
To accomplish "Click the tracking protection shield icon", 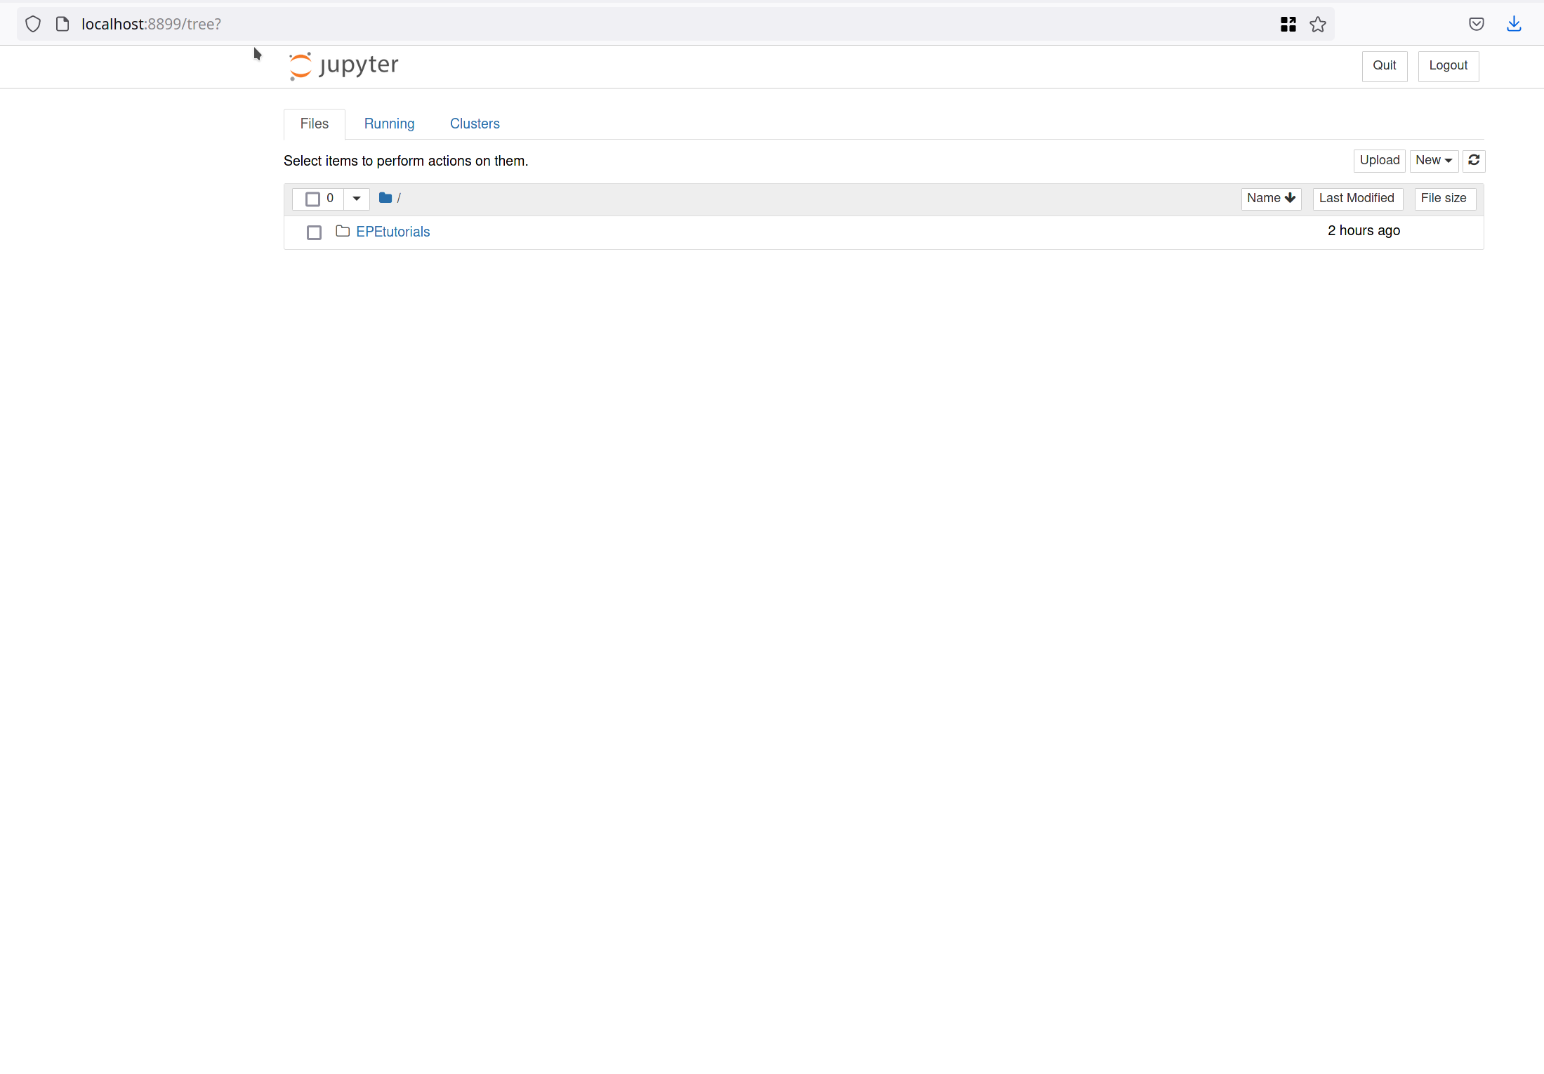I will click(33, 25).
